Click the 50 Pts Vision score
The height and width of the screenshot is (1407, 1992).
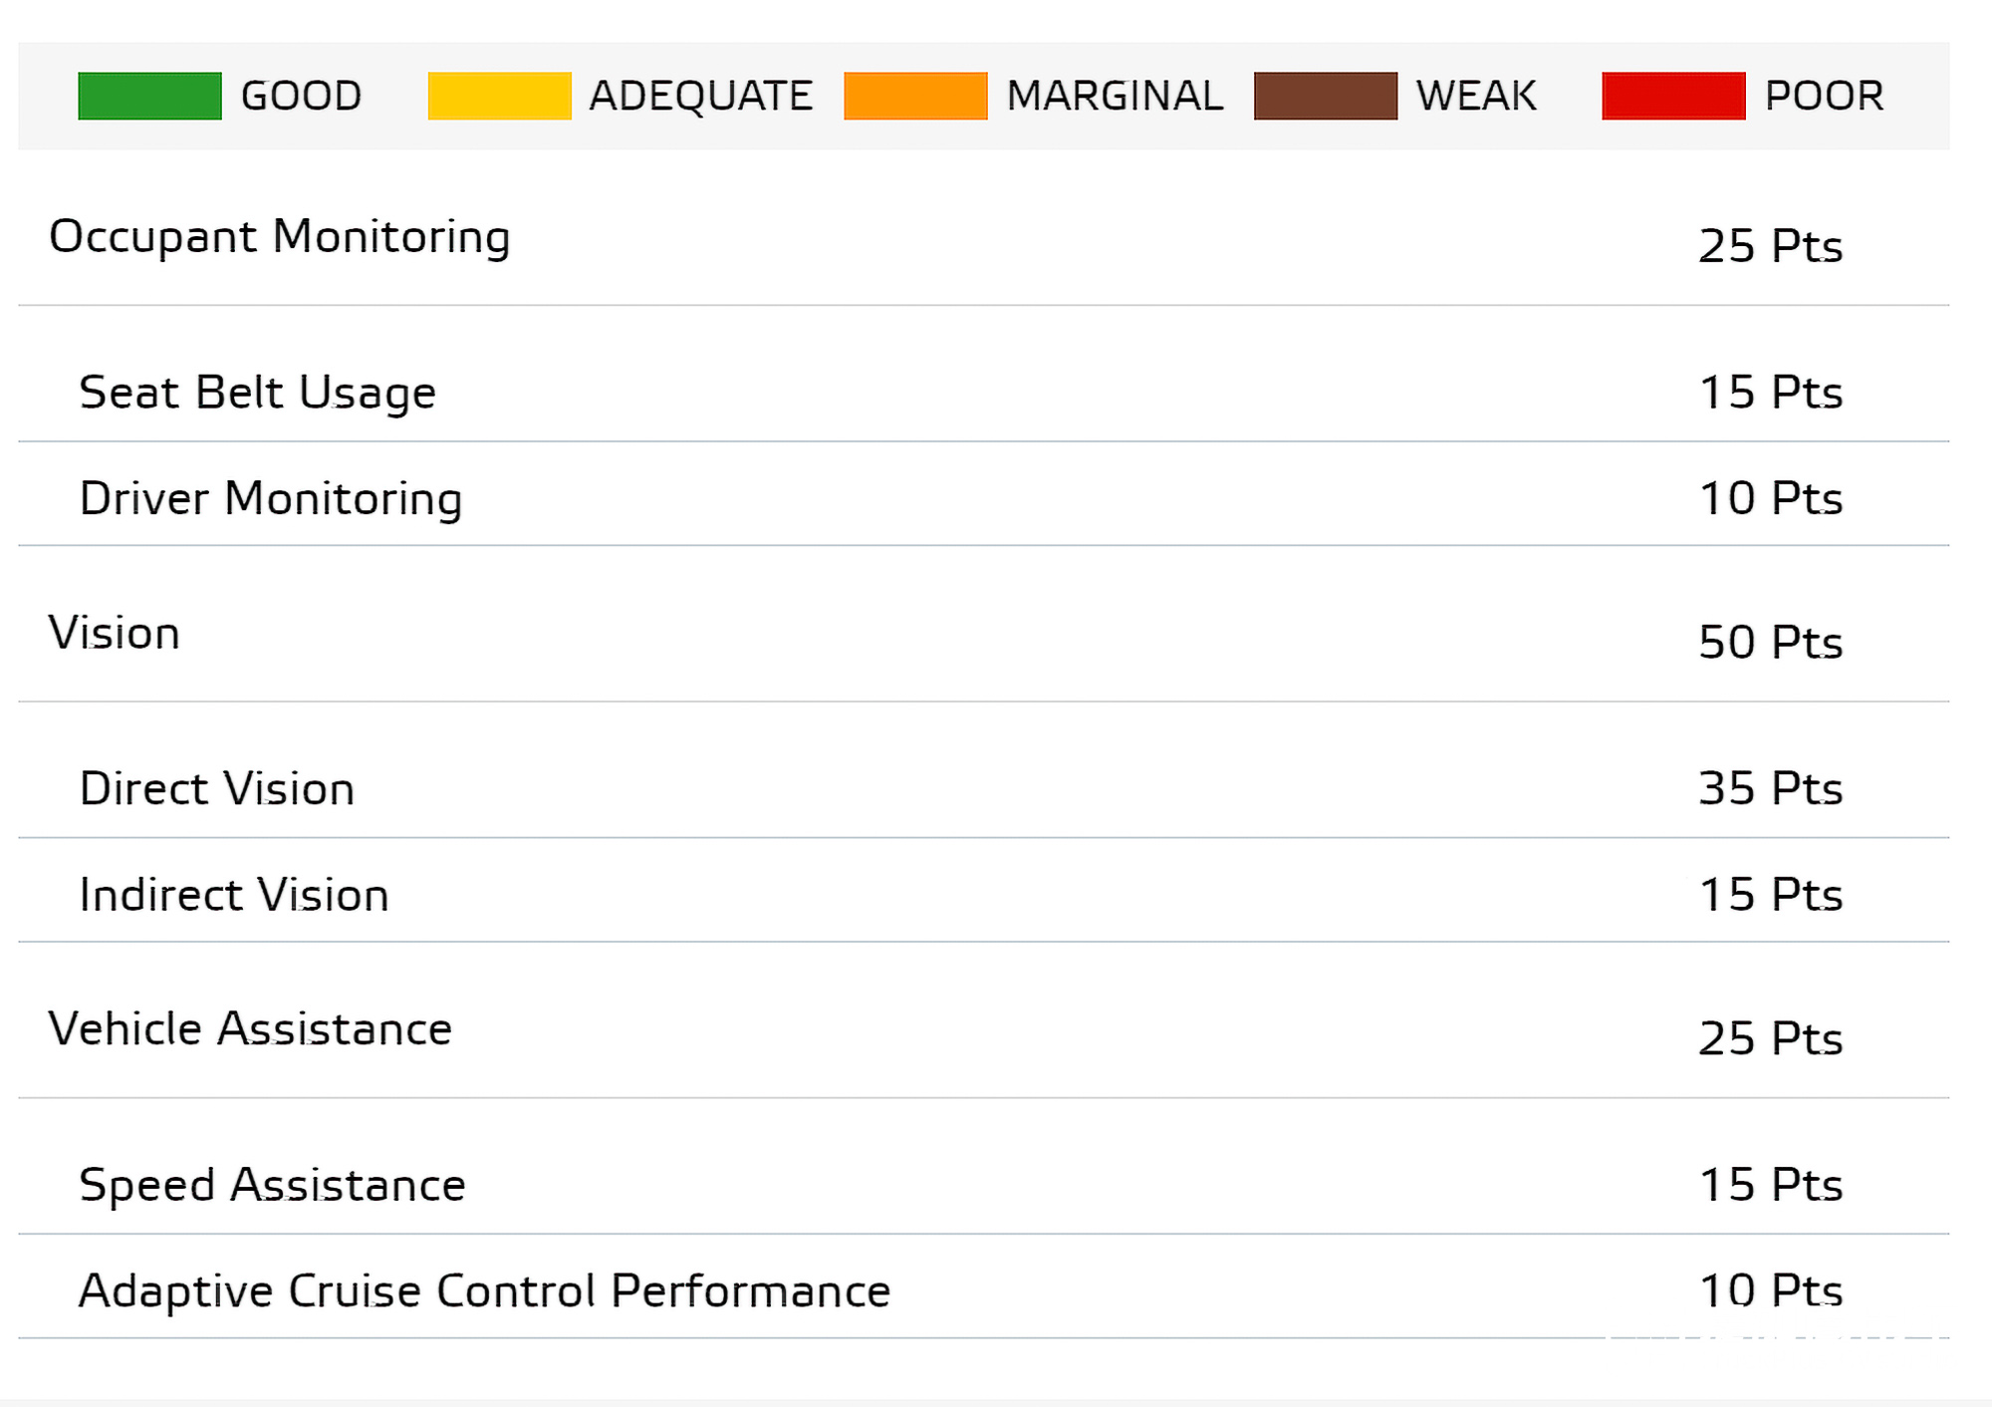[1770, 643]
